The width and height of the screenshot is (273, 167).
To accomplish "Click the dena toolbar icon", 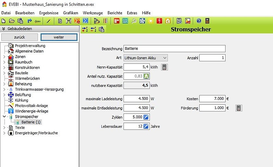I will [37, 21].
